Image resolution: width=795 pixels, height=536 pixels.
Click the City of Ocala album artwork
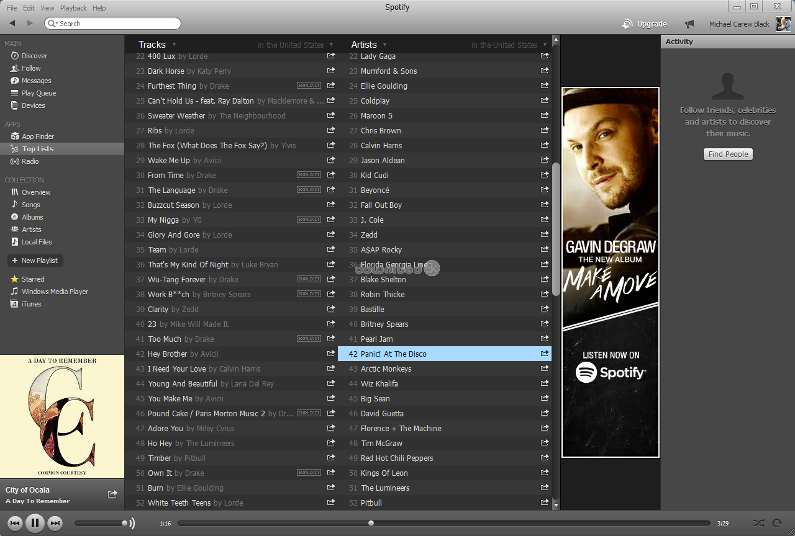pyautogui.click(x=62, y=416)
